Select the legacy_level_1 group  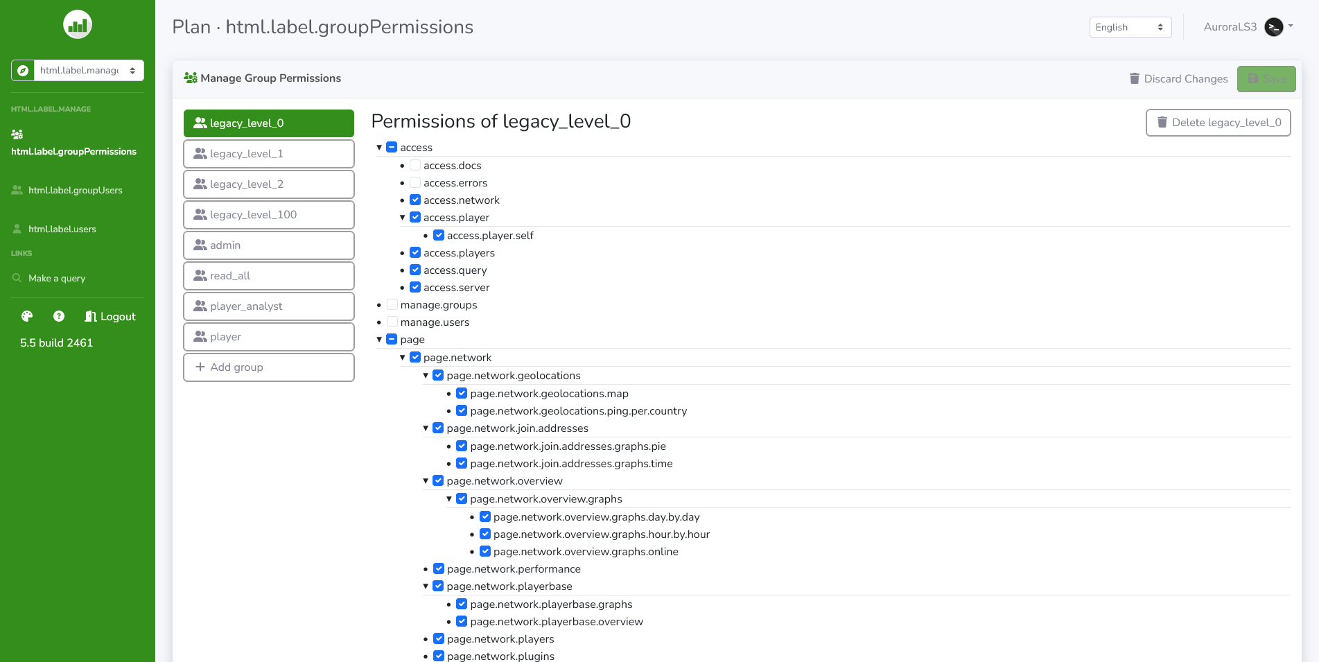tap(269, 153)
